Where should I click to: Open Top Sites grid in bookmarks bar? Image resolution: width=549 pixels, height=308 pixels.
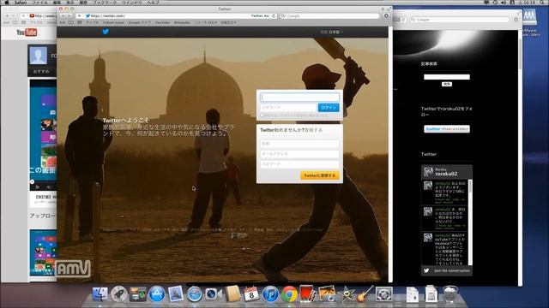coord(80,22)
